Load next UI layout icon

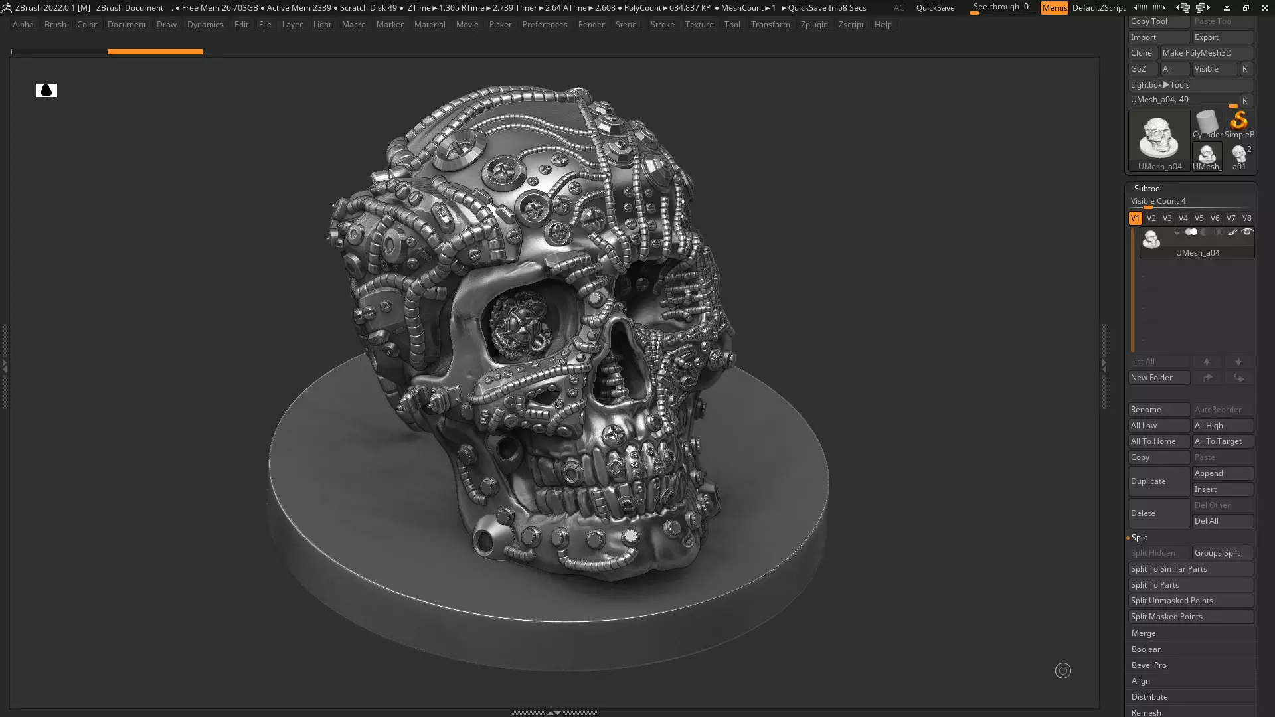[x=1203, y=8]
